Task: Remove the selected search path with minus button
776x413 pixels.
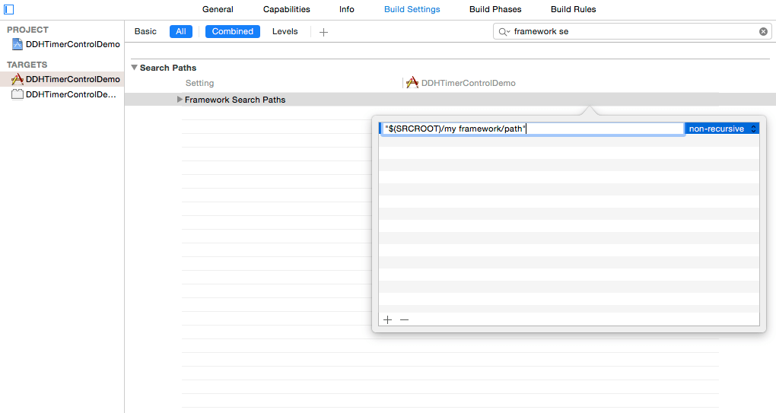Action: coord(404,320)
